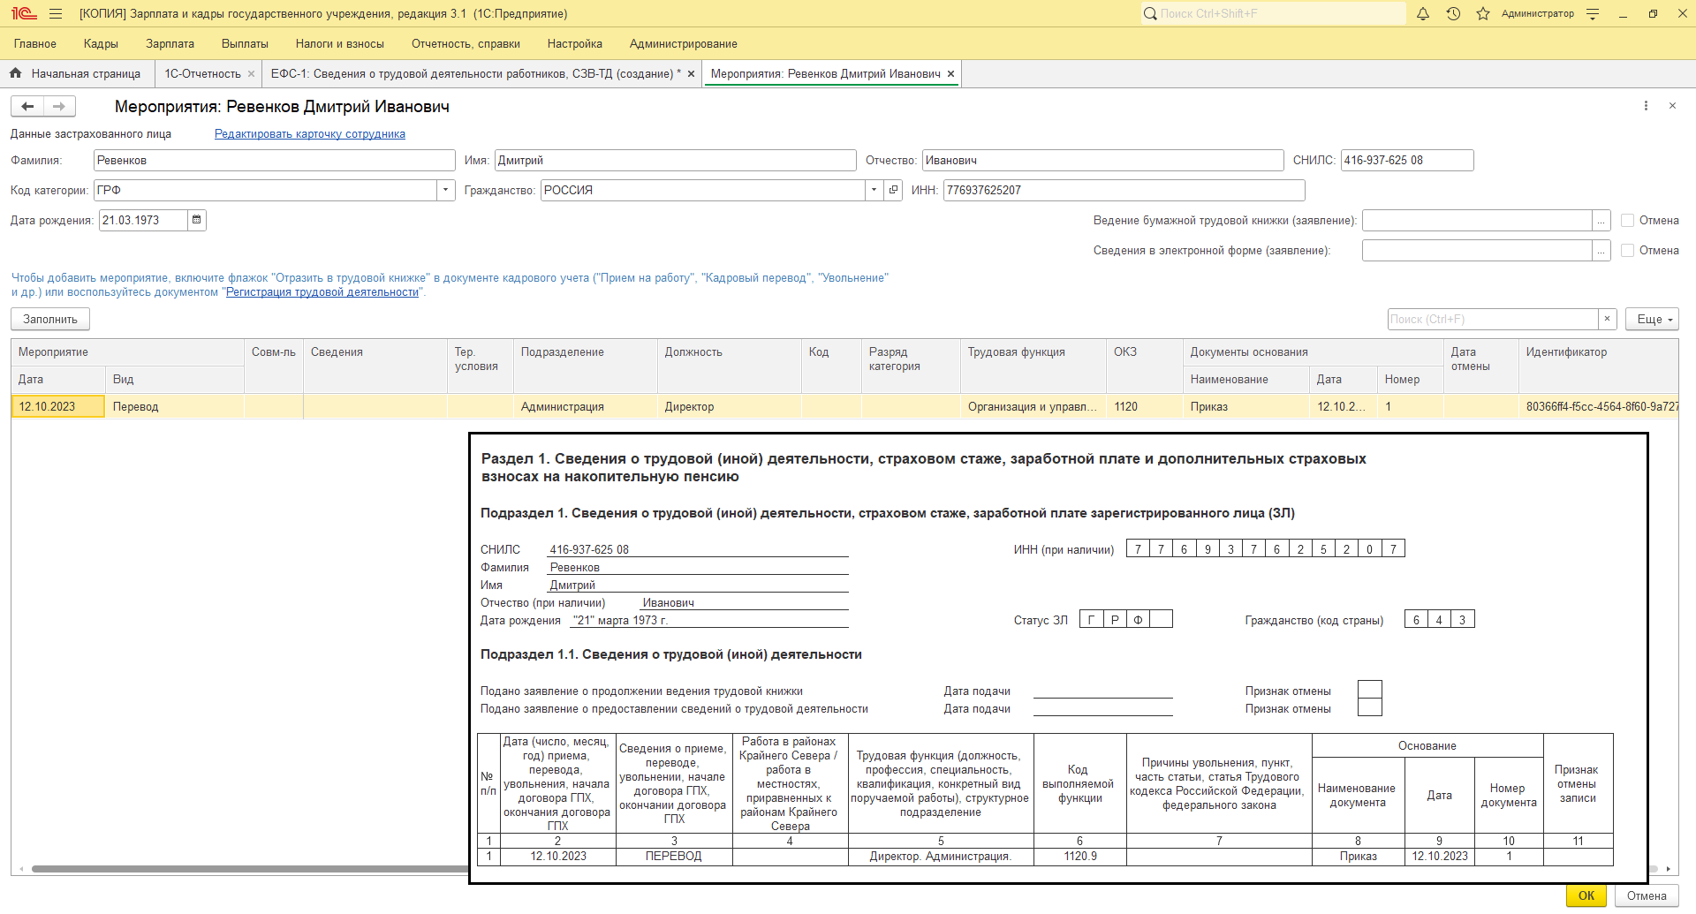Open the notifications bell icon
The width and height of the screenshot is (1696, 914).
click(x=1423, y=14)
